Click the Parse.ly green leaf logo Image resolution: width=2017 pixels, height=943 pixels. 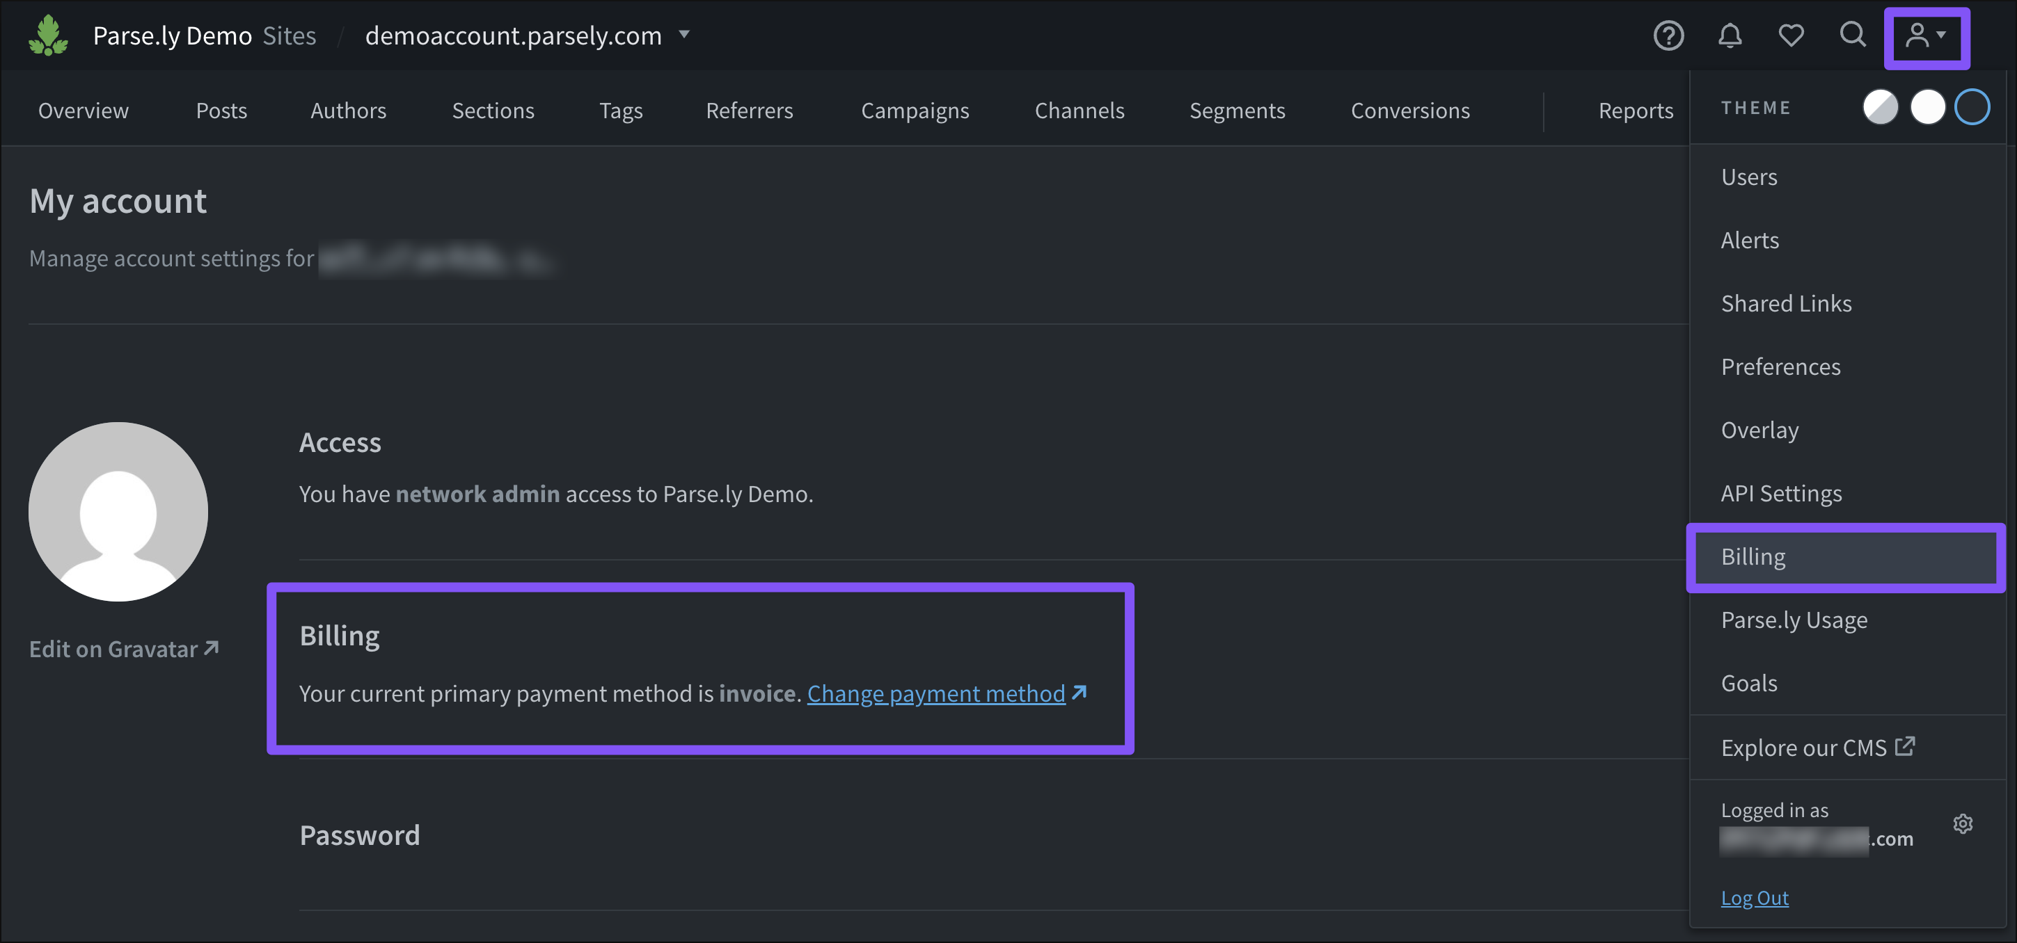[x=49, y=36]
